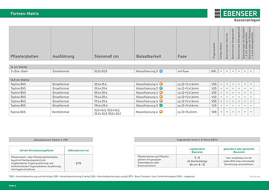Click the VS5 cell in Kombiformat row
Image resolution: width=269 pixels, height=190 pixels.
coord(214,112)
